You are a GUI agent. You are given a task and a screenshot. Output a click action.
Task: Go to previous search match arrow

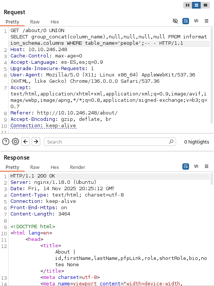(26, 142)
